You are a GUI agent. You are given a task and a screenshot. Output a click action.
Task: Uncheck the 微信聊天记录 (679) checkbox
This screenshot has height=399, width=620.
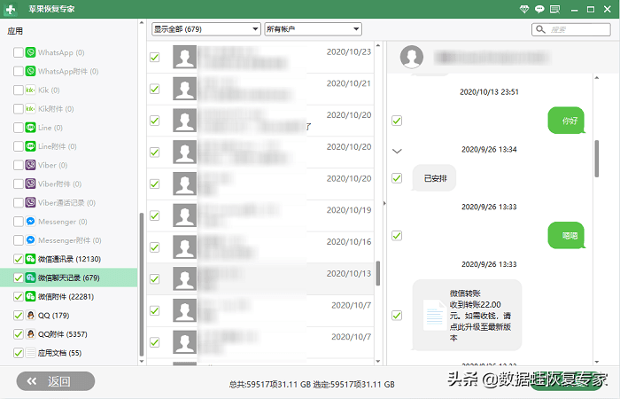tap(19, 278)
